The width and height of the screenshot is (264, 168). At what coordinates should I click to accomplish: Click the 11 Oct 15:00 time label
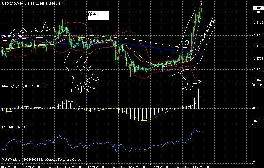pyautogui.click(x=74, y=167)
